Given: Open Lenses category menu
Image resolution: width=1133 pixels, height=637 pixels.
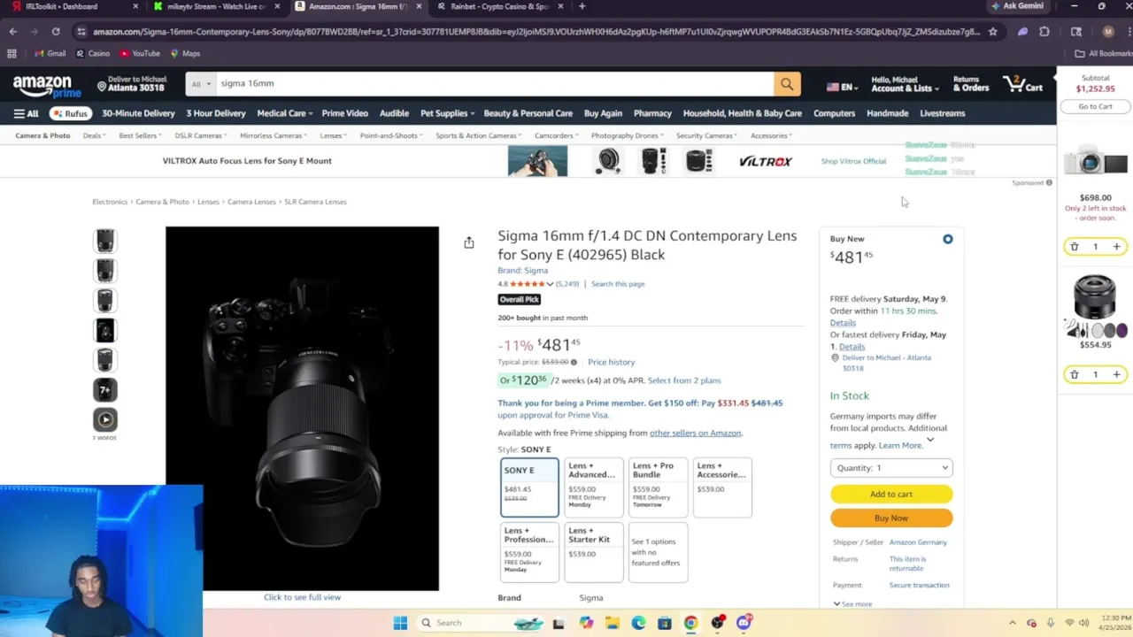Looking at the screenshot, I should (333, 135).
